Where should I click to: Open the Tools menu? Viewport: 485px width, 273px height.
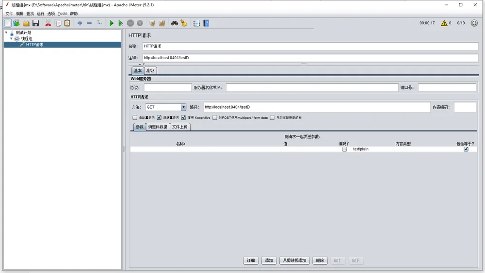pyautogui.click(x=63, y=14)
